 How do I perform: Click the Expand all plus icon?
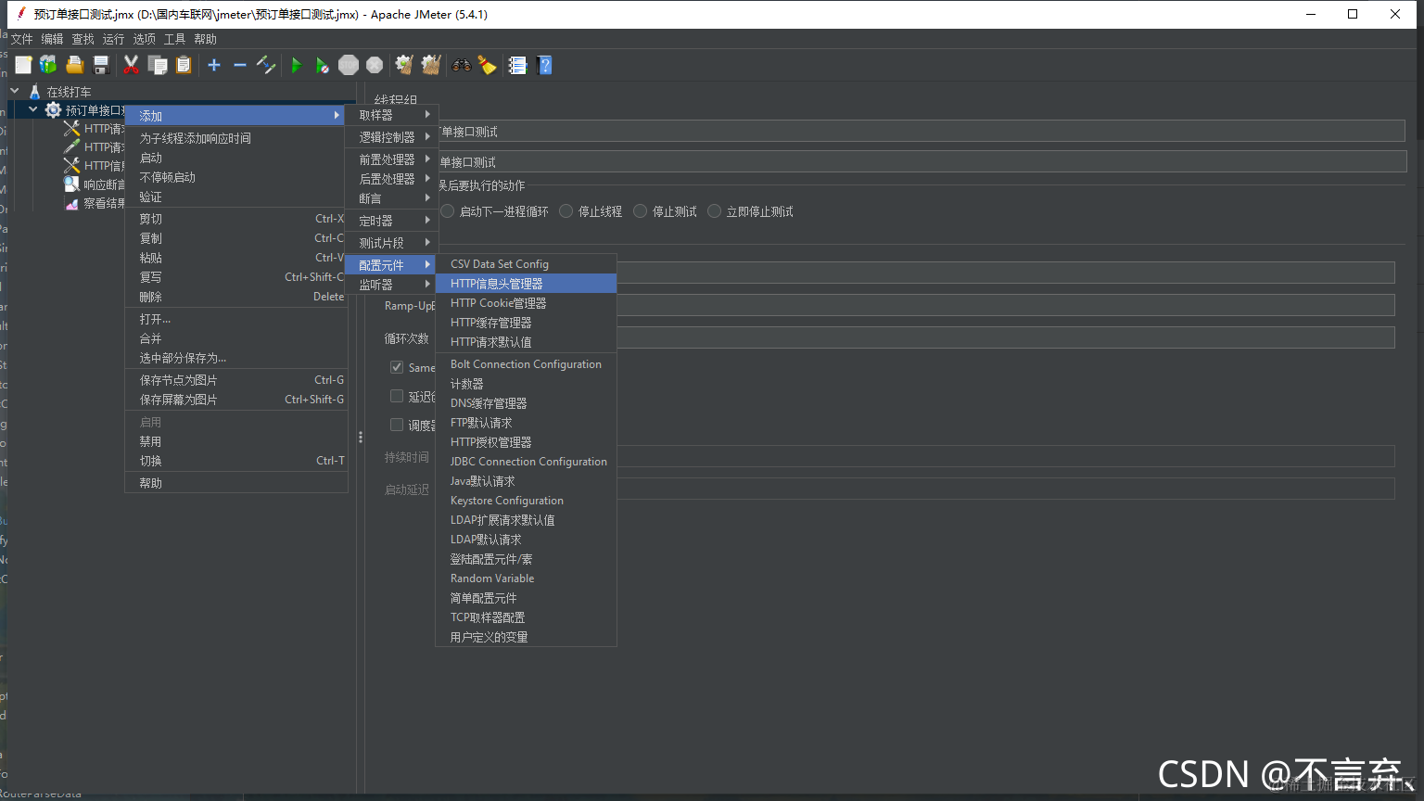214,65
